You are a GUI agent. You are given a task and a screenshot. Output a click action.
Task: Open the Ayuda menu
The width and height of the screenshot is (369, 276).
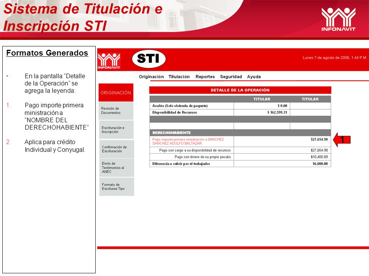tap(254, 77)
